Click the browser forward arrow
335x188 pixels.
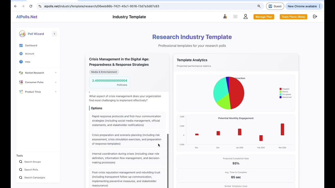point(23,6)
